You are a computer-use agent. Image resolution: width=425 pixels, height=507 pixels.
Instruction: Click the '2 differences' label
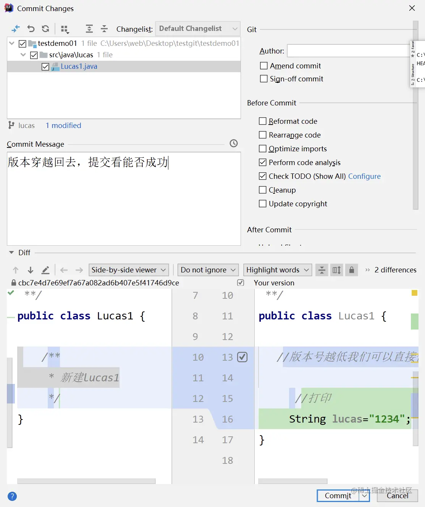click(396, 270)
